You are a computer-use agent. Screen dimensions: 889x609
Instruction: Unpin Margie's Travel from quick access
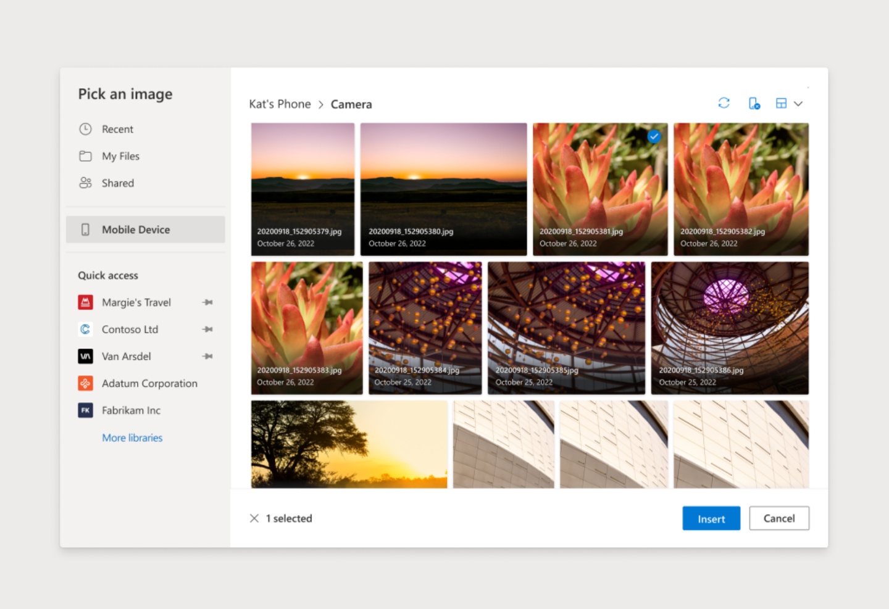tap(207, 302)
